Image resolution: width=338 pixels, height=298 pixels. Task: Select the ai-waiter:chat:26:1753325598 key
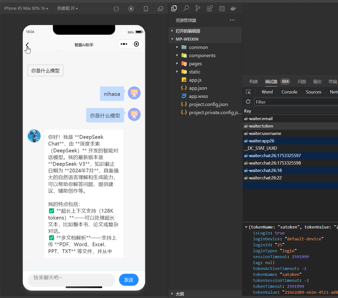pos(290,163)
